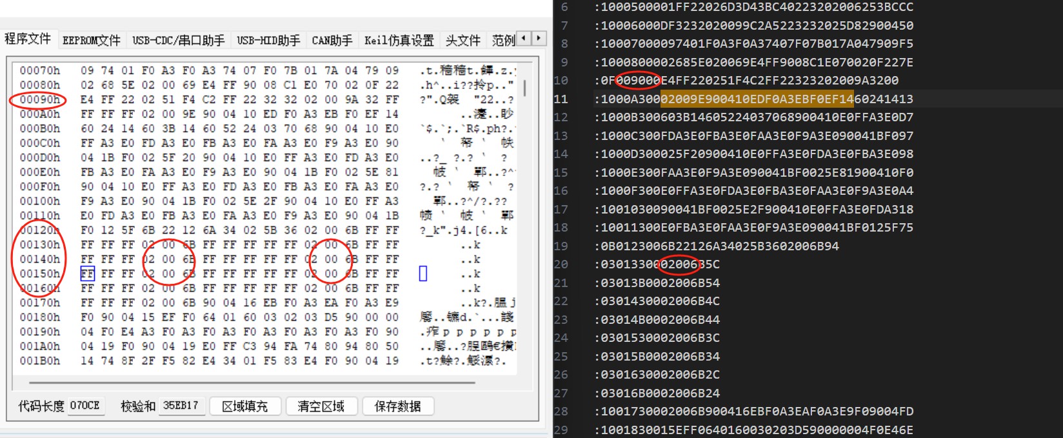This screenshot has height=438, width=1063.
Task: Click hex line :0F009000E4FF220251F4C2FF
Action: [x=746, y=81]
